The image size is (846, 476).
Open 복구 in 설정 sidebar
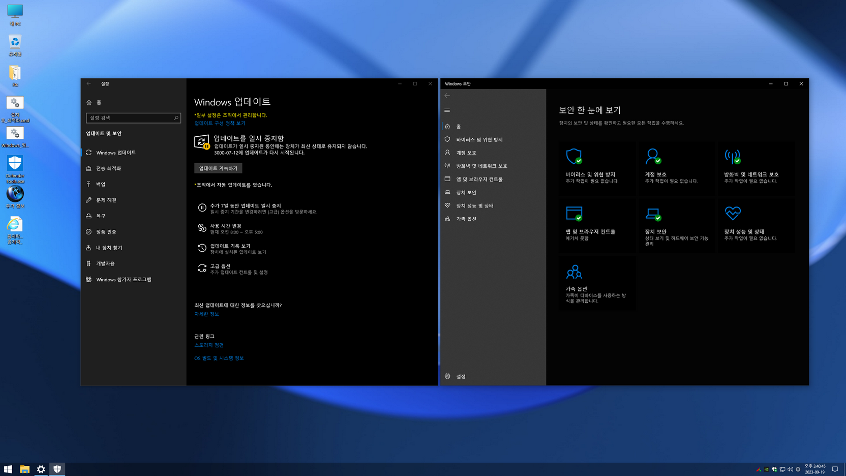pos(133,216)
